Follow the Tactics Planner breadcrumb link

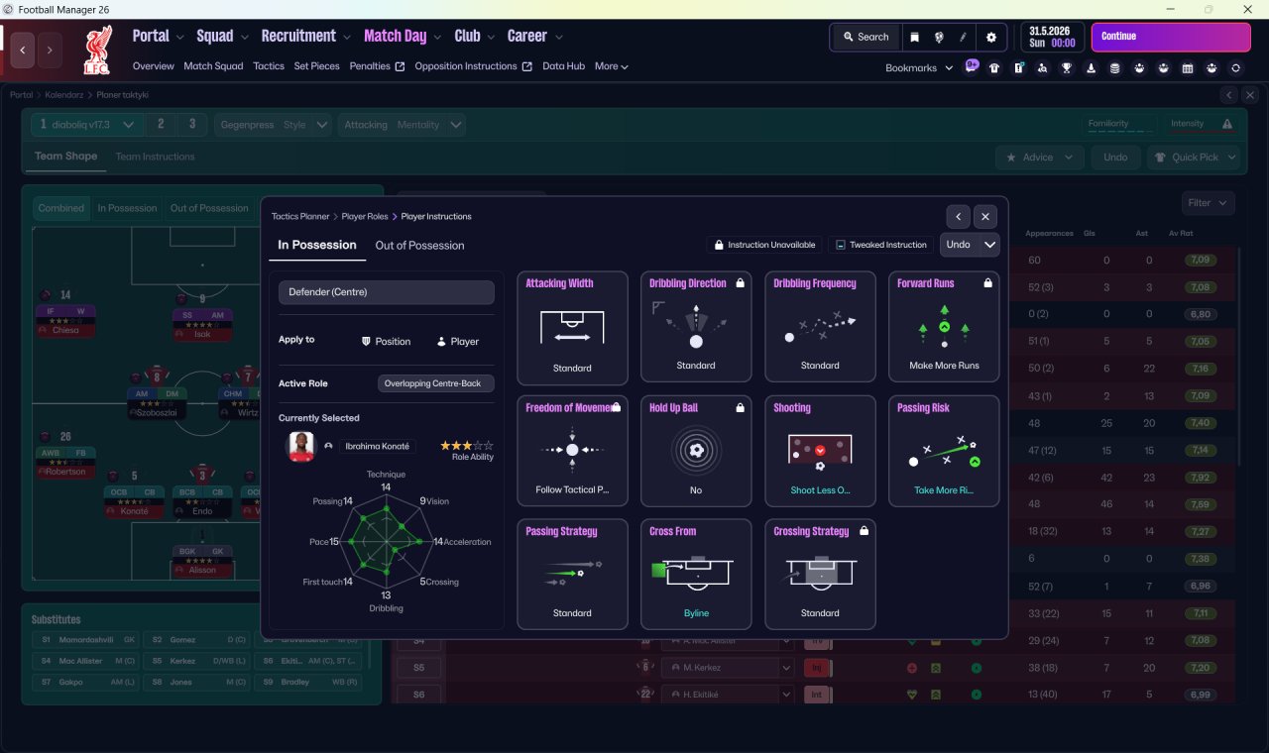(300, 216)
